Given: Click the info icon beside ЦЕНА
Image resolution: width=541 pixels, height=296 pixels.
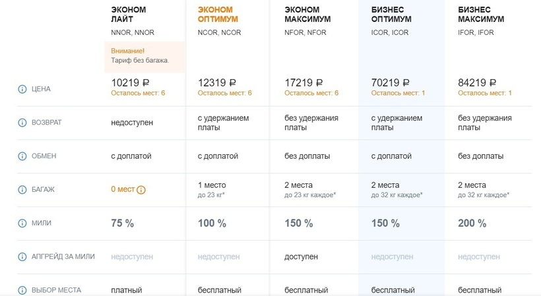Looking at the screenshot, I should (x=22, y=88).
